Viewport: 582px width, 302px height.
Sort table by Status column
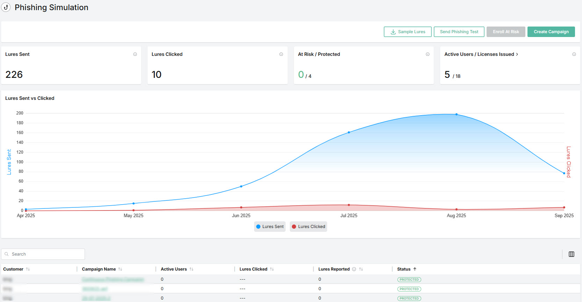415,269
